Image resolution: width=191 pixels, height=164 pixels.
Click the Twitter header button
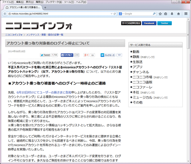165,23
